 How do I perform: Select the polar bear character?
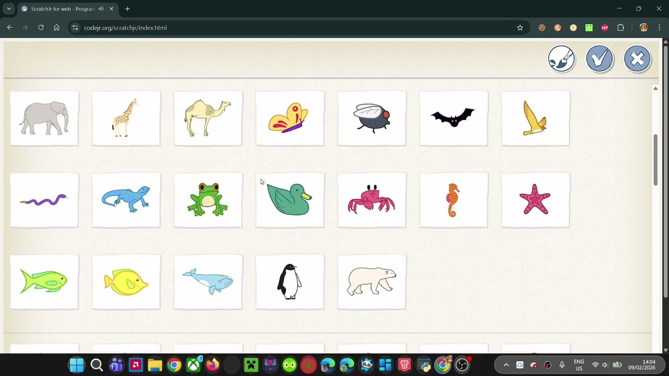(x=372, y=282)
